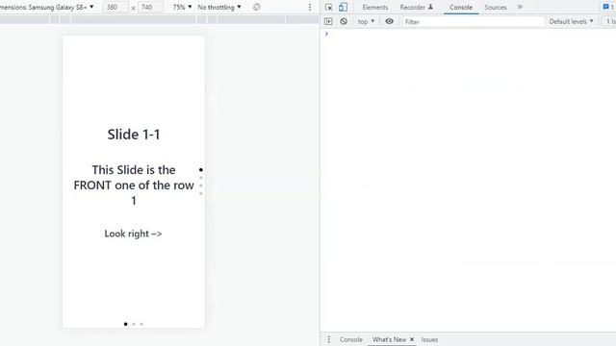616x346 pixels.
Task: Select the What's New drawer tab
Action: [389, 339]
